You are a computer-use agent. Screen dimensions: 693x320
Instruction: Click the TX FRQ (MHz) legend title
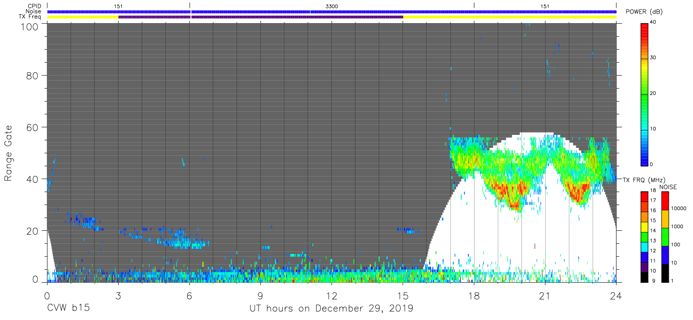643,179
